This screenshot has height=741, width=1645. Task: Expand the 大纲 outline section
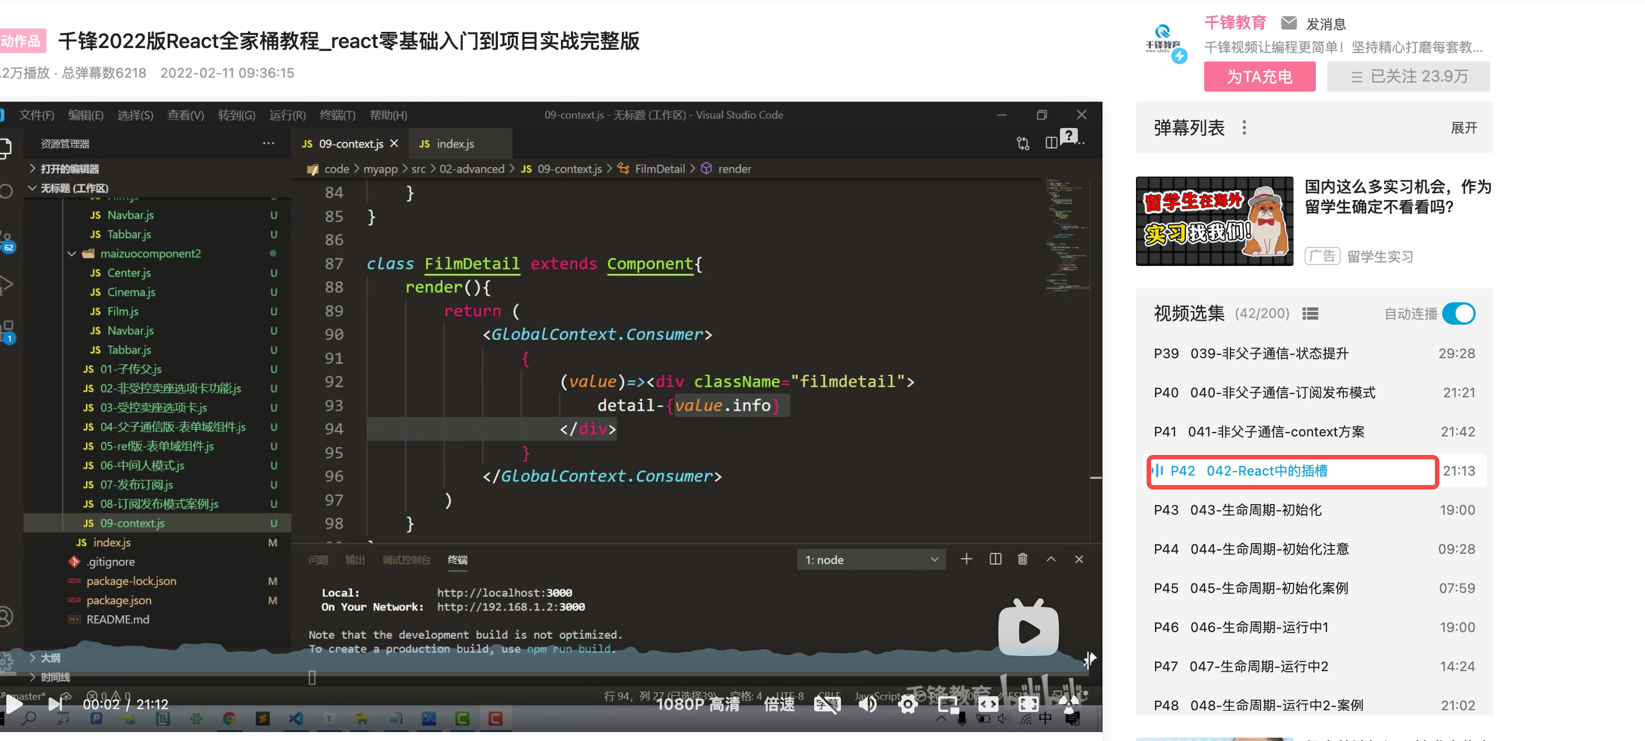pos(45,657)
